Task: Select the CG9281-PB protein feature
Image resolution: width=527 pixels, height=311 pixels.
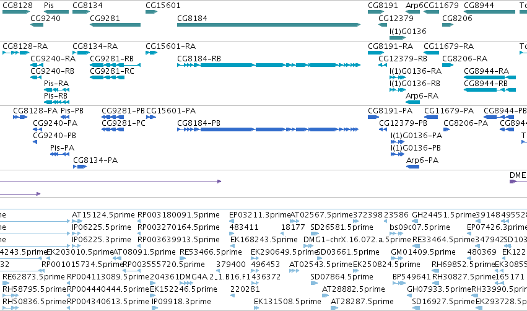Action: coord(113,117)
